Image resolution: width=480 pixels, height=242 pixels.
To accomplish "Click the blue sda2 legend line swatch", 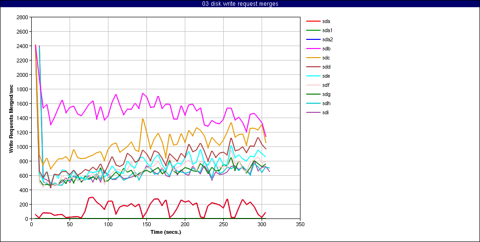I will [312, 39].
